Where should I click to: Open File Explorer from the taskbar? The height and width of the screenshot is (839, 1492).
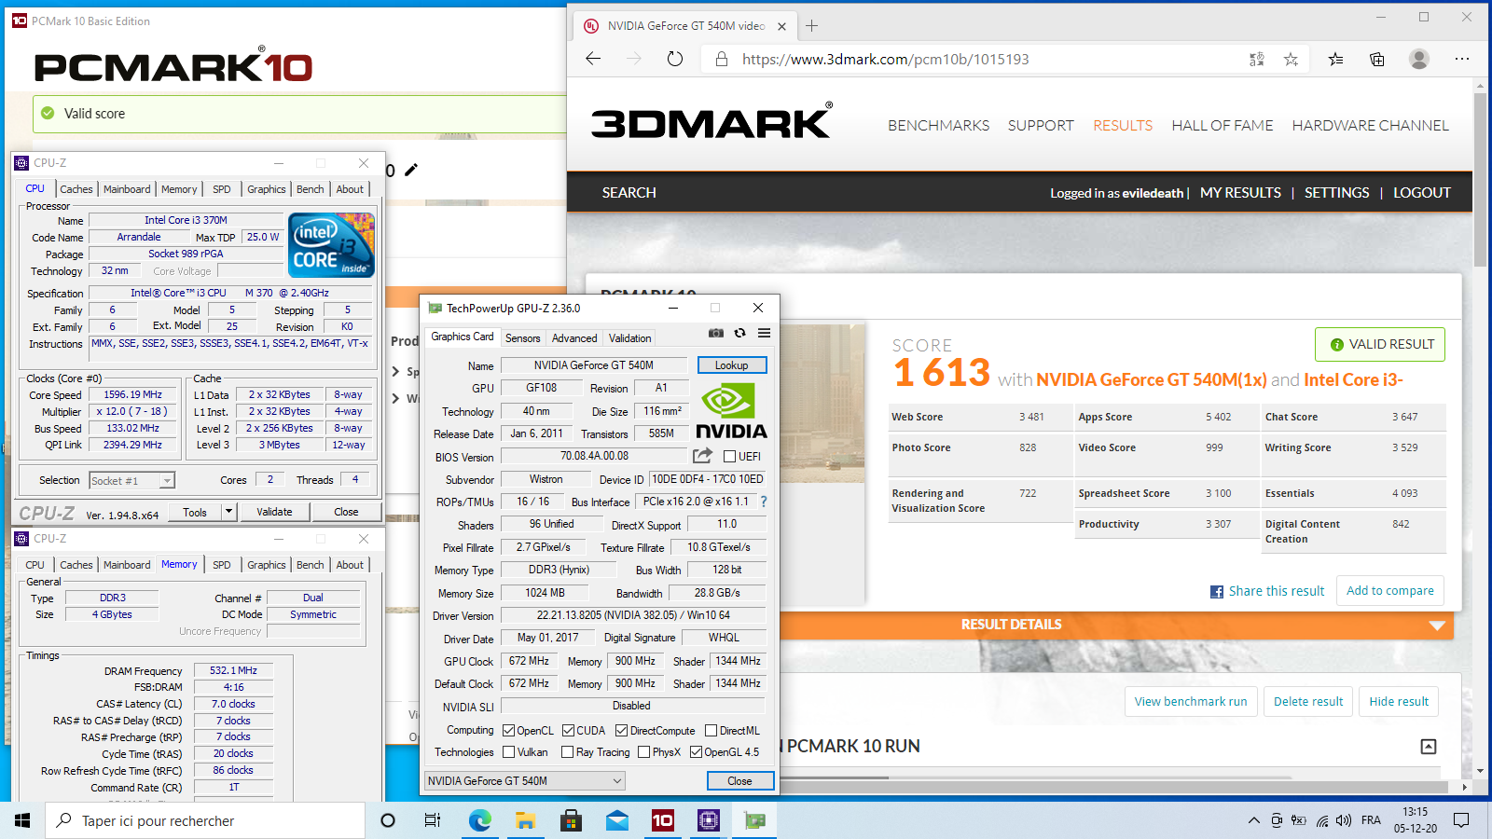coord(525,820)
